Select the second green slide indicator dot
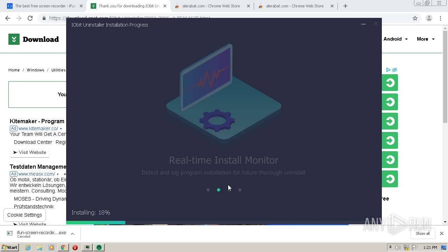 click(x=218, y=190)
